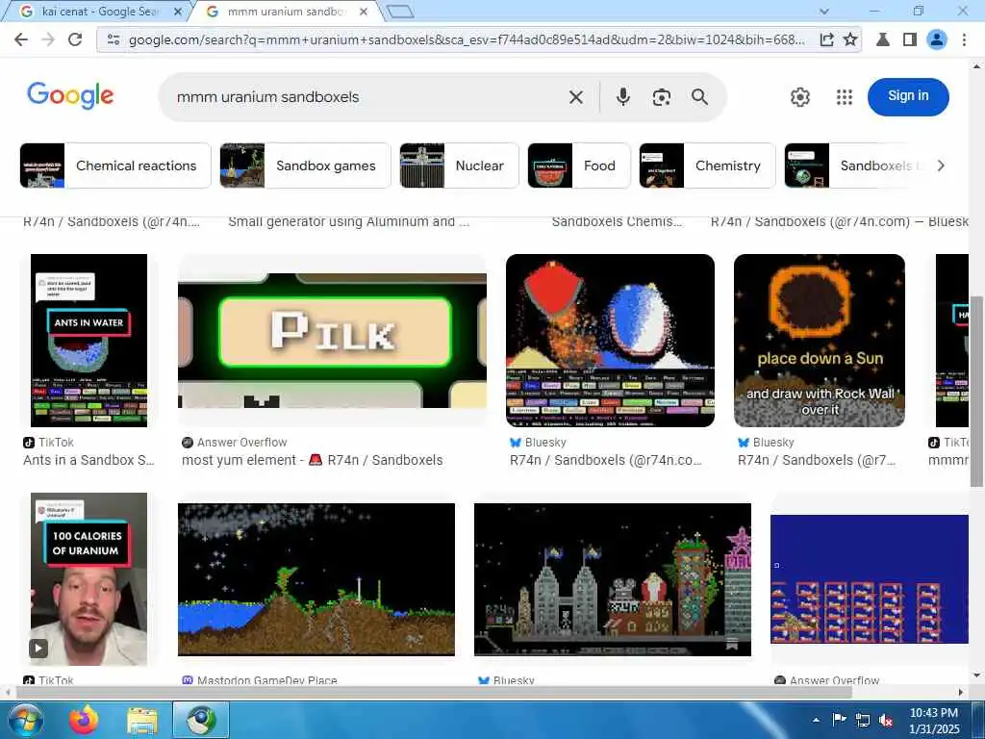Image resolution: width=985 pixels, height=739 pixels.
Task: Select the Chemistry filter chip
Action: click(x=707, y=166)
